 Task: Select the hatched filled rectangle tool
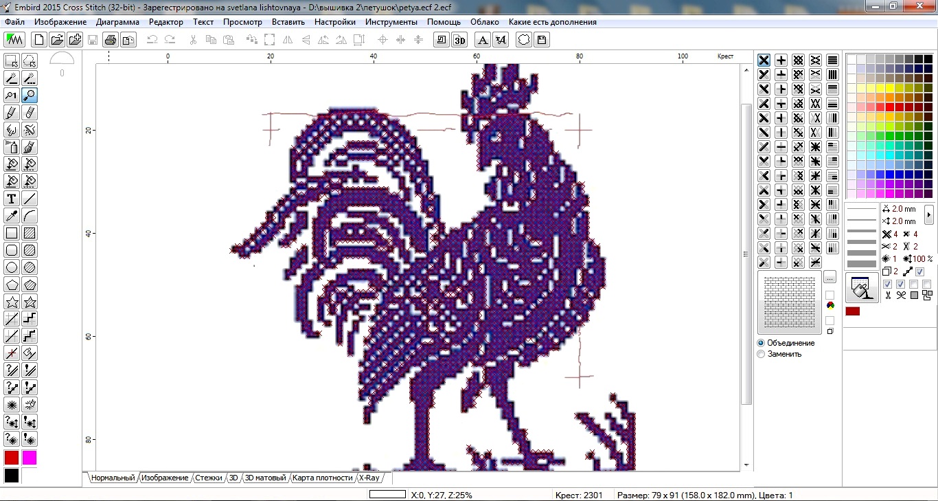click(x=30, y=233)
